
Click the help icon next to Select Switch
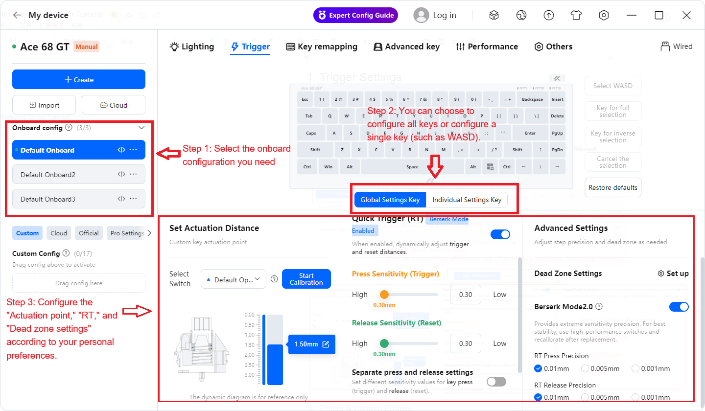(274, 279)
